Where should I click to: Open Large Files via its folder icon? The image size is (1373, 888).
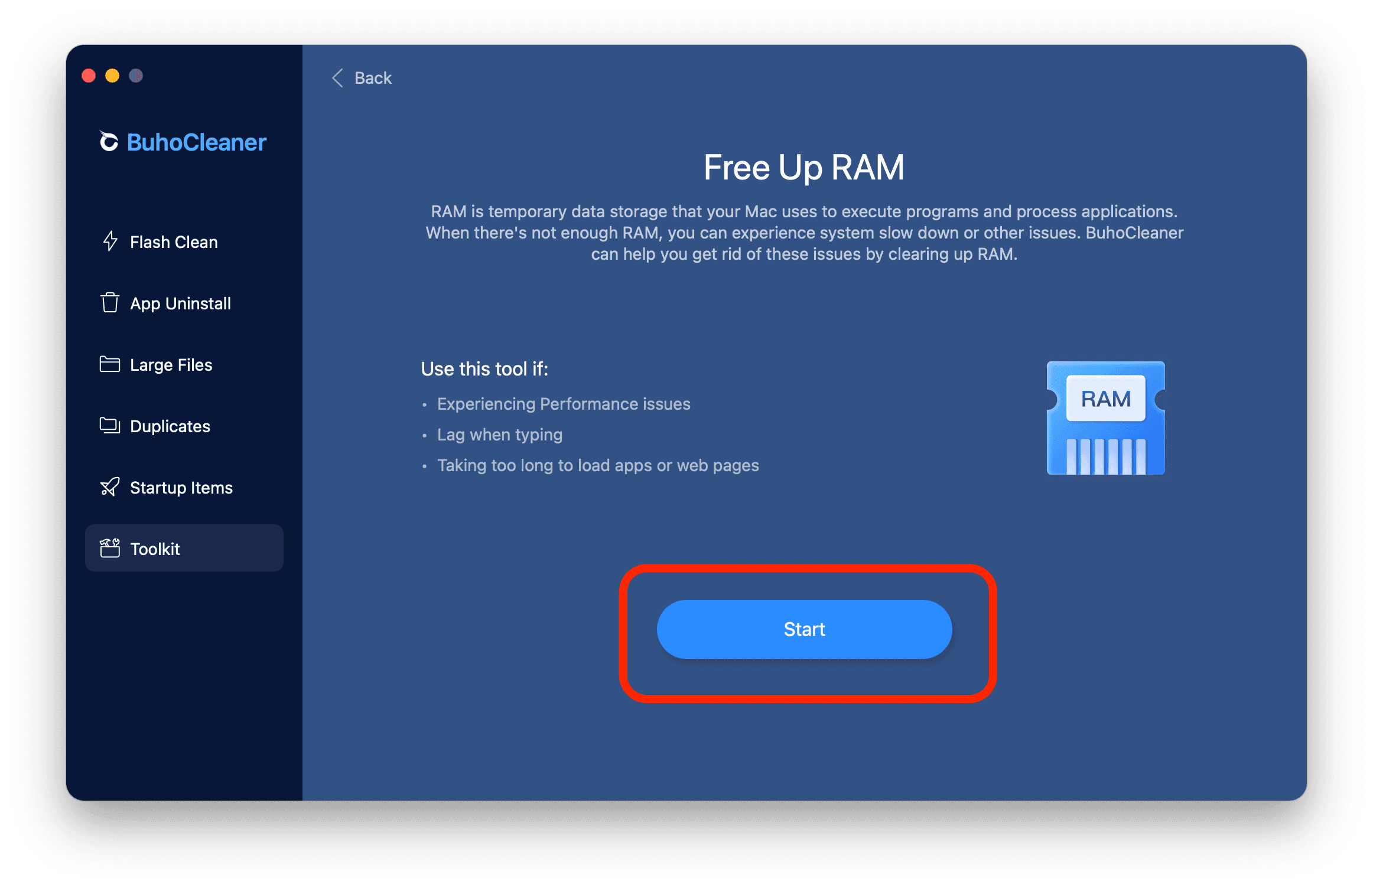tap(109, 364)
